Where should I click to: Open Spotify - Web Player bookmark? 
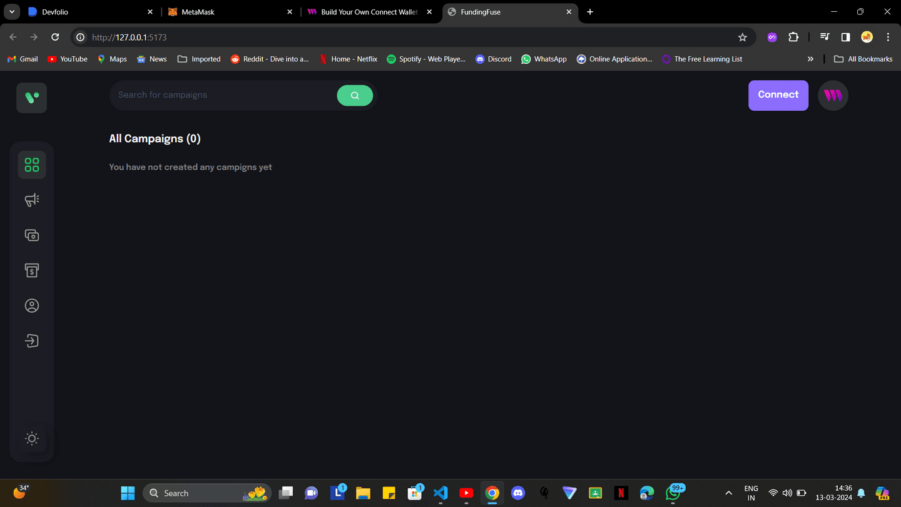(x=426, y=59)
